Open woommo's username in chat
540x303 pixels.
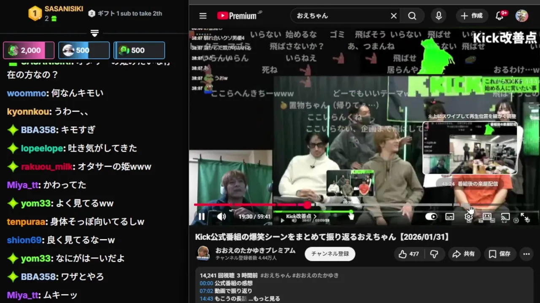pos(27,93)
